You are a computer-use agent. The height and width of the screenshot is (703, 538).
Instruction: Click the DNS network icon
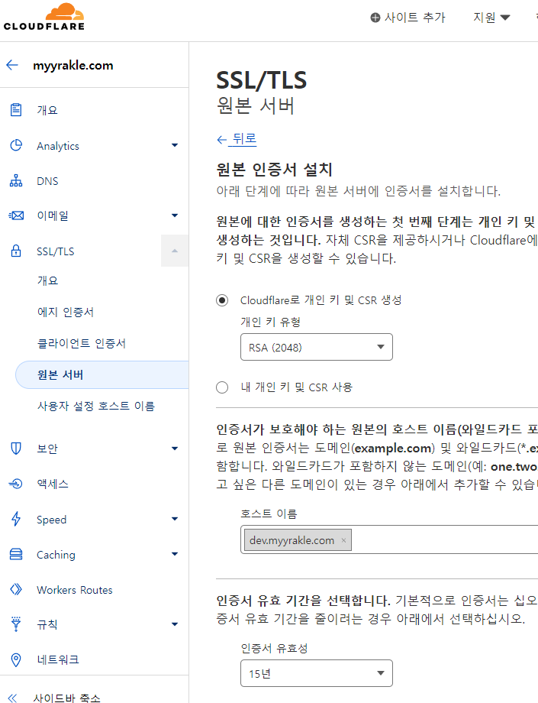(16, 180)
